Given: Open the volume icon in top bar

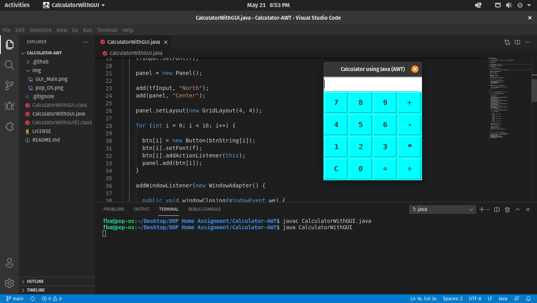Looking at the screenshot, I should (509, 5).
